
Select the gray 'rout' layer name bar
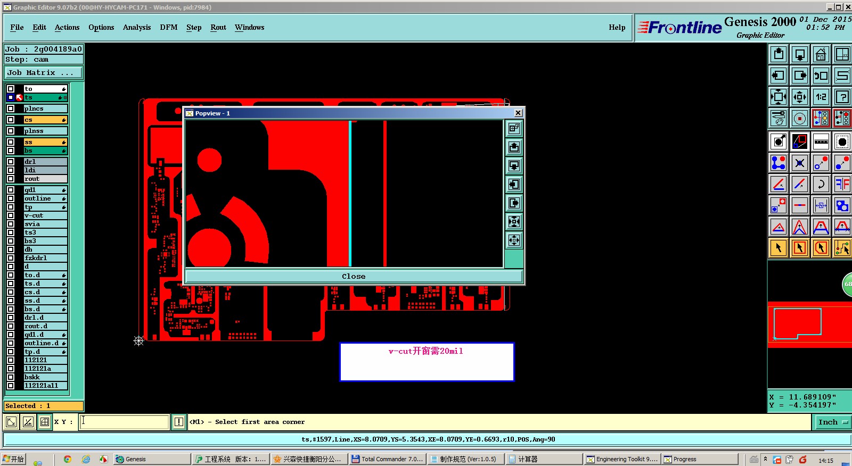pyautogui.click(x=45, y=179)
